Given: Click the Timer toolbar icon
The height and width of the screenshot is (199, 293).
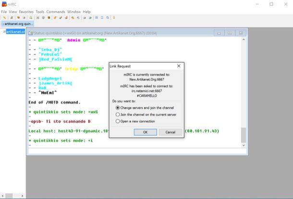Looking at the screenshot, I should coord(43,18).
